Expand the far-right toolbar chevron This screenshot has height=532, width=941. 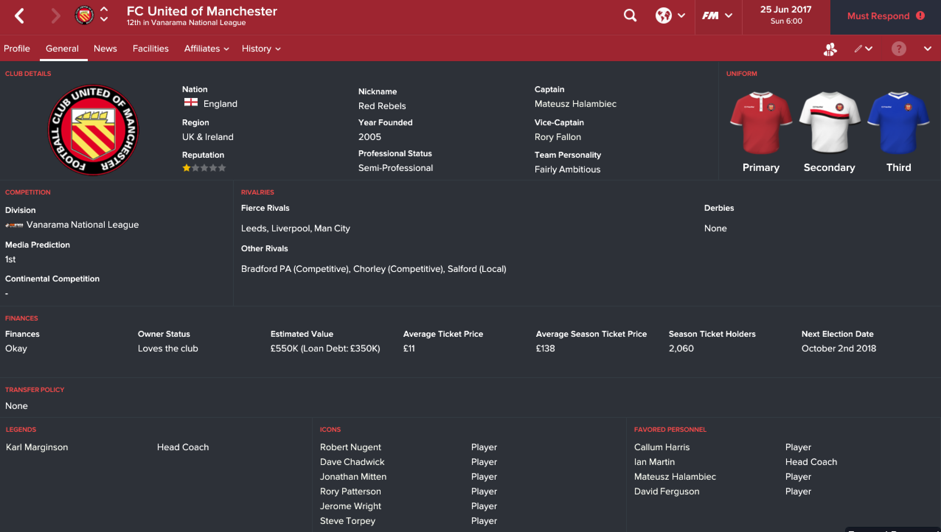point(928,49)
